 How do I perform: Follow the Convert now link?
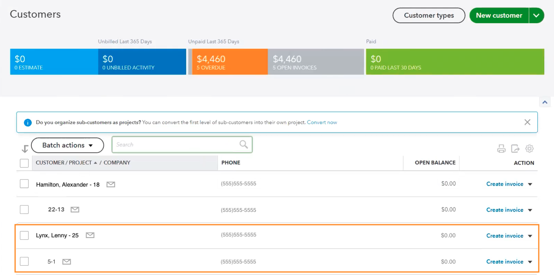click(322, 122)
